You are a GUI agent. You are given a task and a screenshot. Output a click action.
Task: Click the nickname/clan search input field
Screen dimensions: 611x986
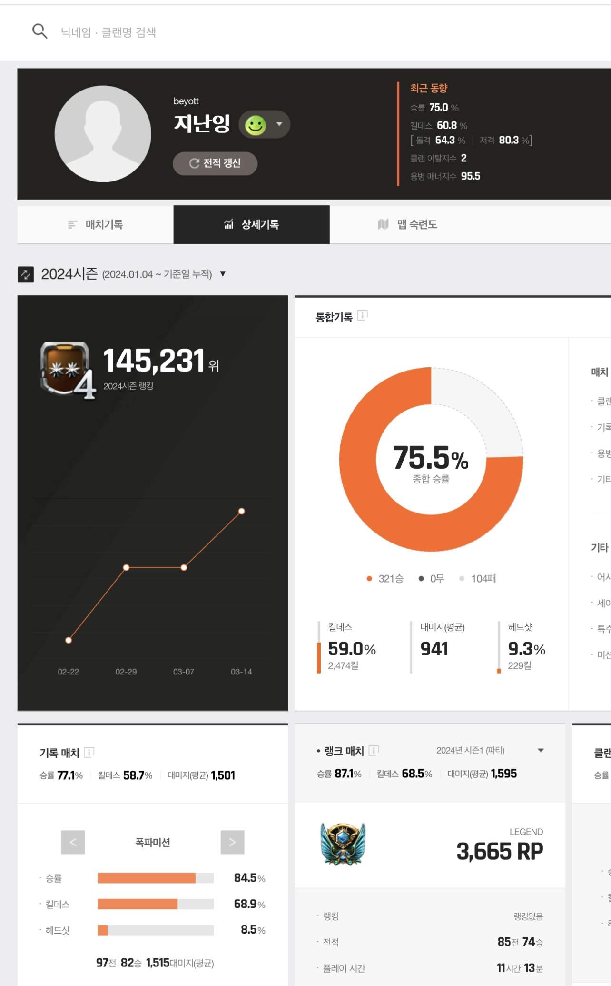(x=190, y=32)
